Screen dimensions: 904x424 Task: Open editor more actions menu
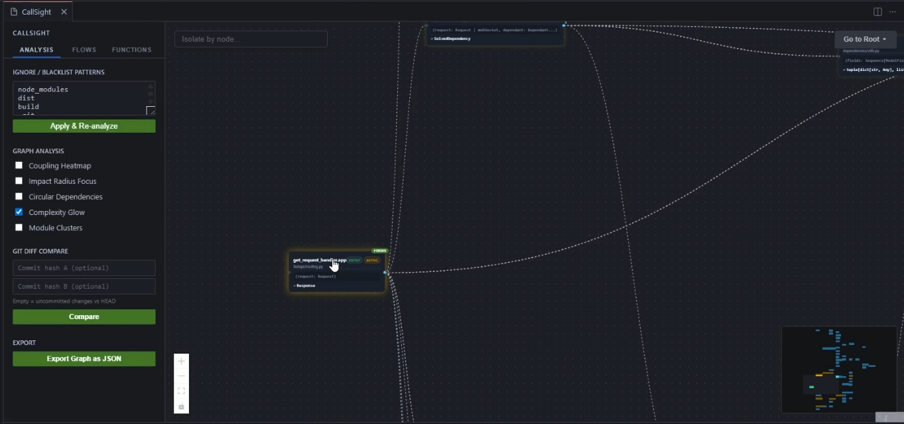click(x=893, y=12)
